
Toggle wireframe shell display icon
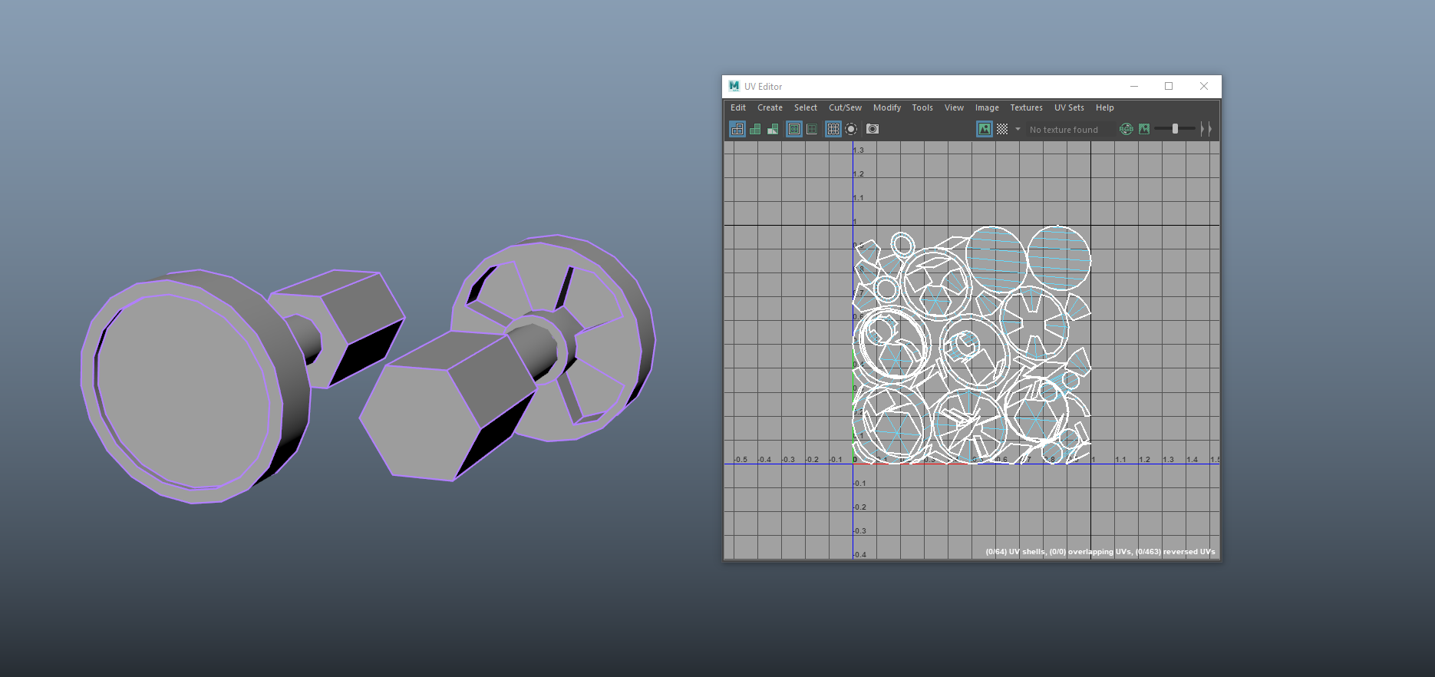(737, 129)
